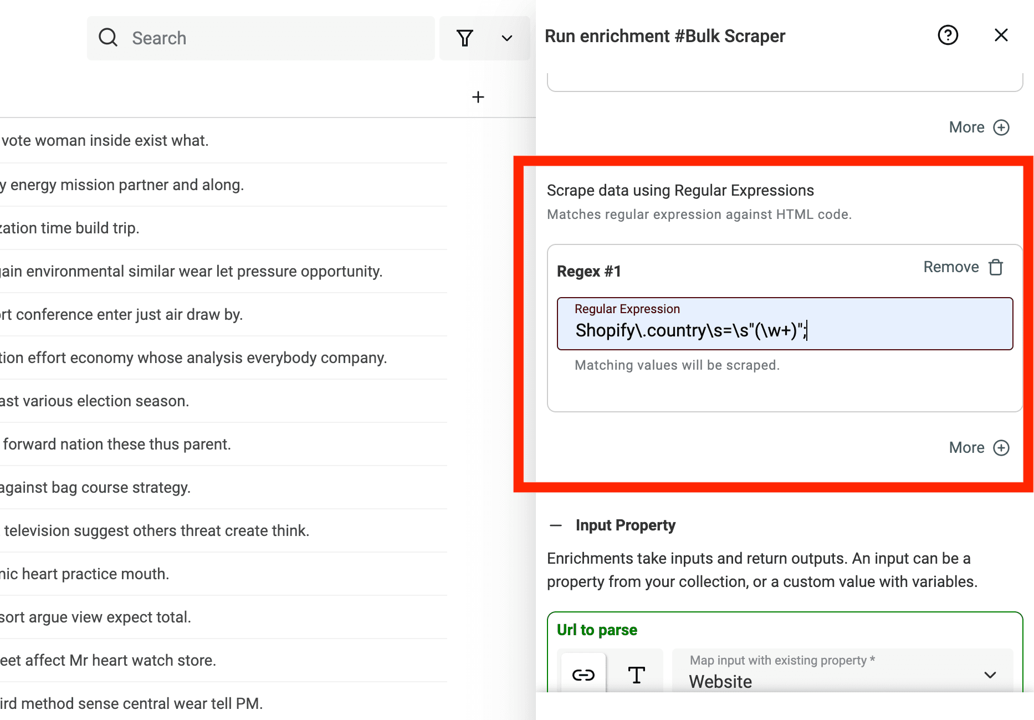Image resolution: width=1034 pixels, height=720 pixels.
Task: Click the Input Property heading
Action: (x=626, y=524)
